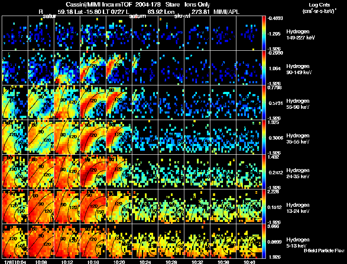Click the B-field Particle Flow caption
This screenshot has width=347, height=264.
point(324,251)
